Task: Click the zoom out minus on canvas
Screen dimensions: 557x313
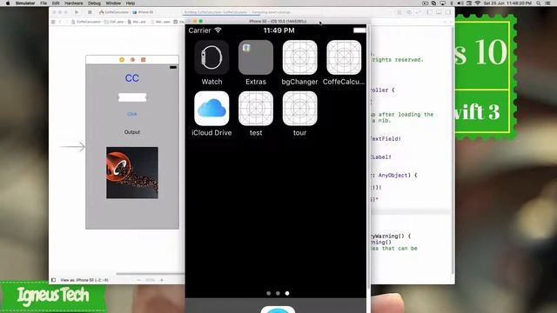Action: coord(138,280)
